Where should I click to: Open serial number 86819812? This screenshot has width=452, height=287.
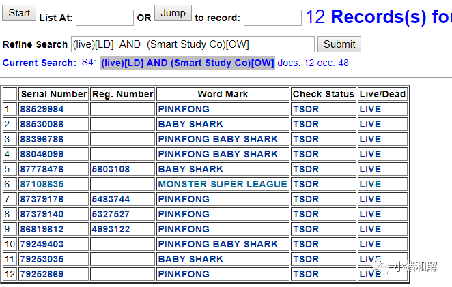point(42,229)
